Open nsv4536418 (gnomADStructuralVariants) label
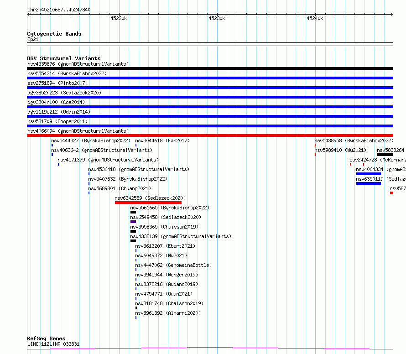Screen dimensions: 406x354 [x=139, y=169]
